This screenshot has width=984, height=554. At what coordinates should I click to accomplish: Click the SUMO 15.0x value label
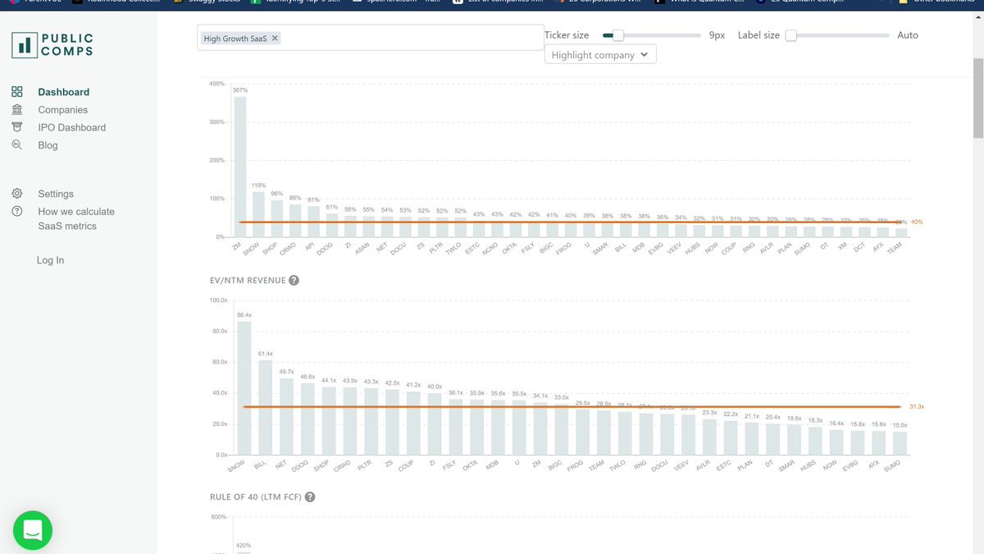click(900, 425)
